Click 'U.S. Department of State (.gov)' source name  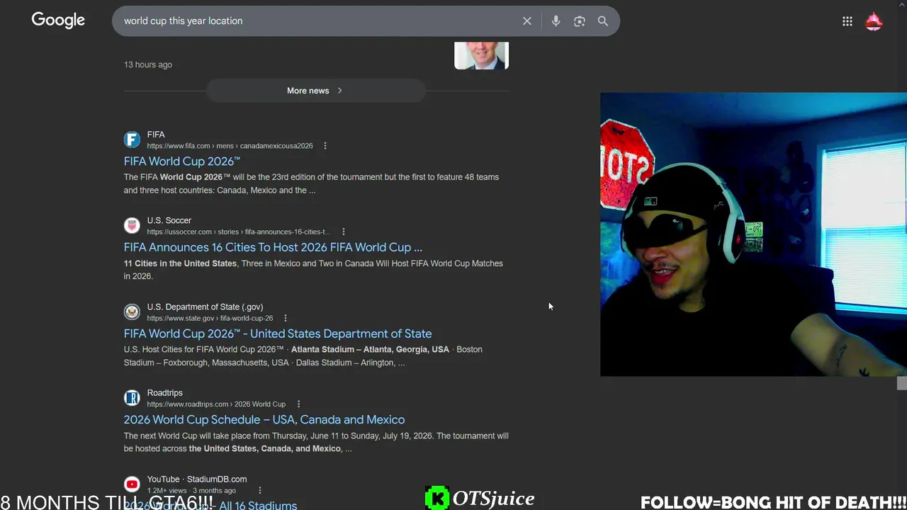point(205,307)
